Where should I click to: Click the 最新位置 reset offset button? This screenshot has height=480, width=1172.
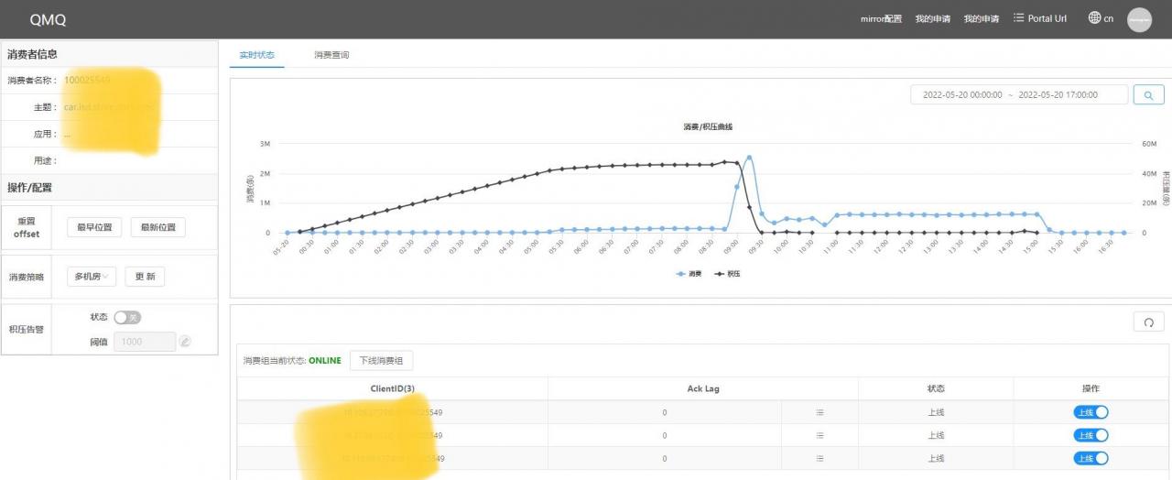[158, 227]
